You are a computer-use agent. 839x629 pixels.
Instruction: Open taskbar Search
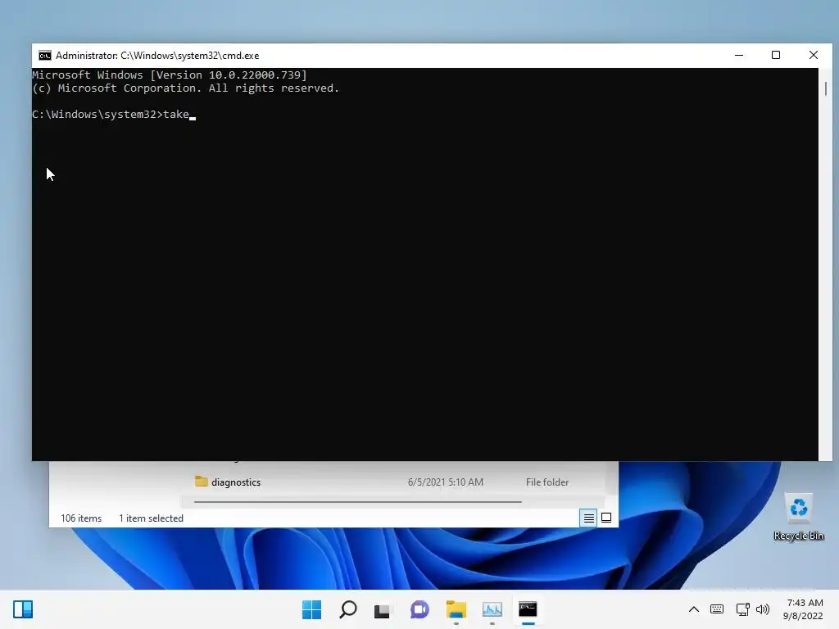(x=347, y=609)
